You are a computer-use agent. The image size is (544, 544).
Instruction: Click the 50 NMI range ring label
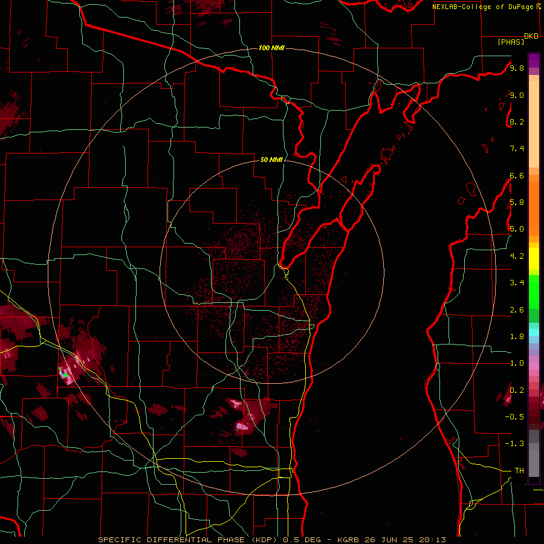point(271,160)
